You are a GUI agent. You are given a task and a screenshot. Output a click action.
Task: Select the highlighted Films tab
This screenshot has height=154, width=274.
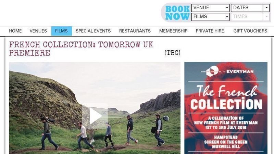pyautogui.click(x=62, y=31)
